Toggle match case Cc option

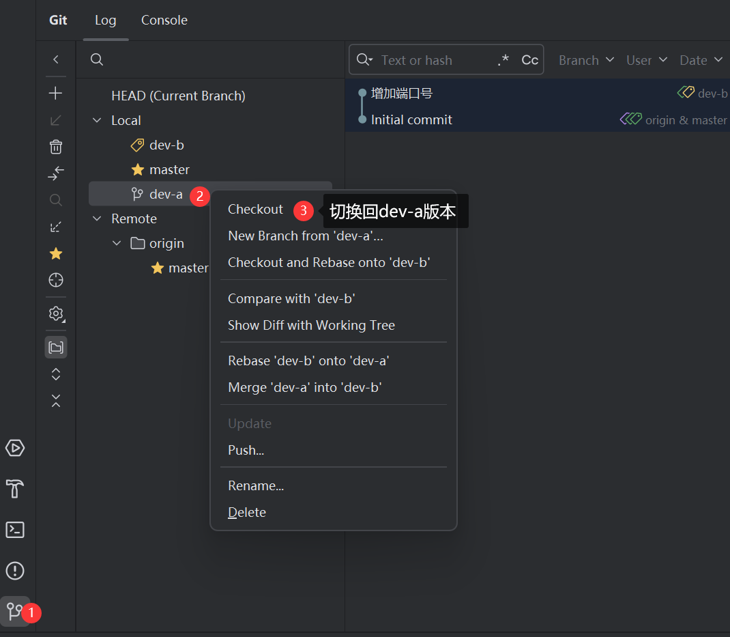pyautogui.click(x=529, y=60)
